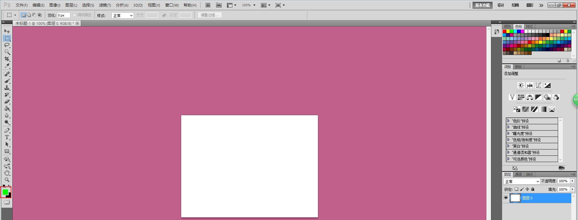Activate the Hand tool

7,173
